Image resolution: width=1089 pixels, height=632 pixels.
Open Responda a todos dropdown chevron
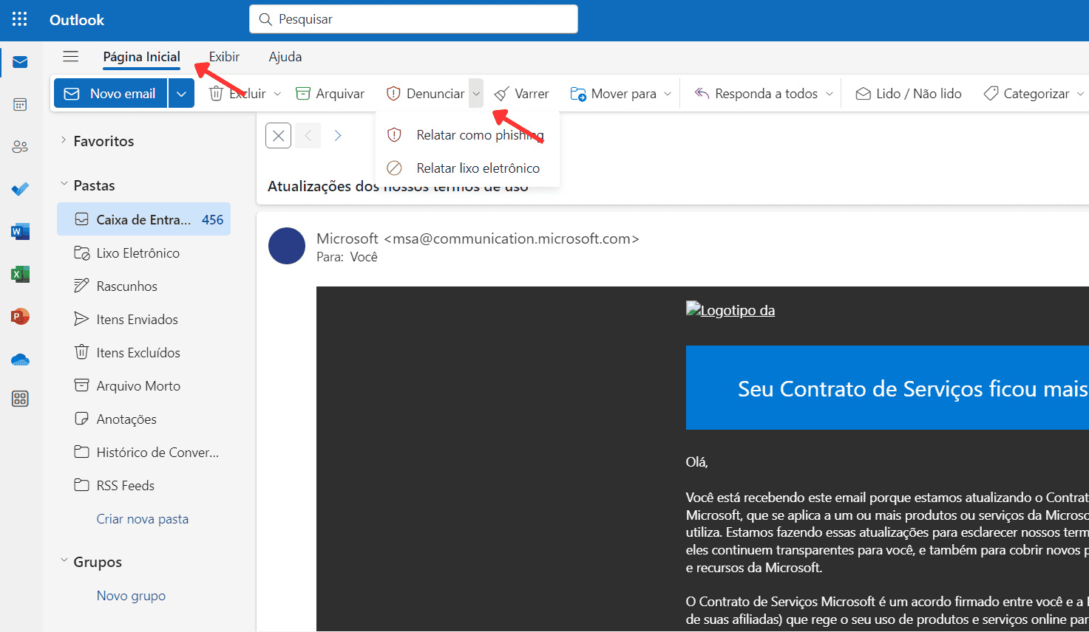point(829,94)
